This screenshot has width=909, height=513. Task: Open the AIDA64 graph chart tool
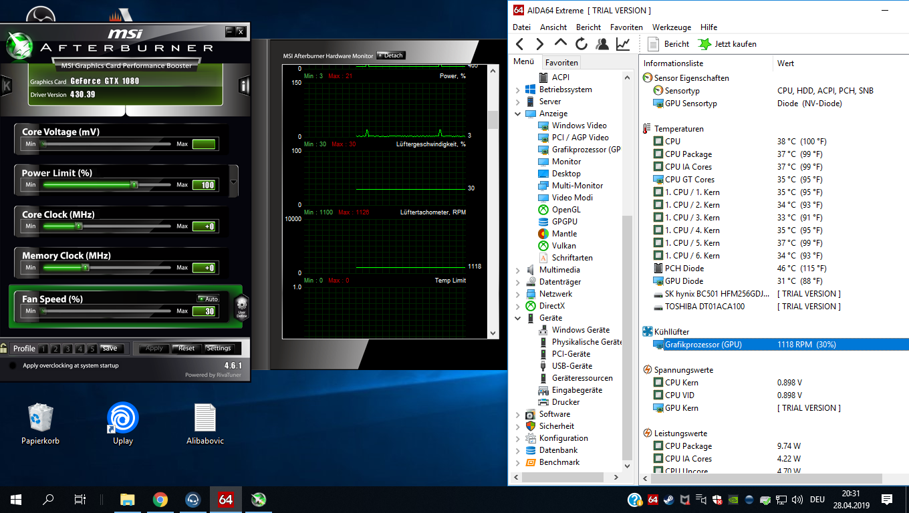623,44
